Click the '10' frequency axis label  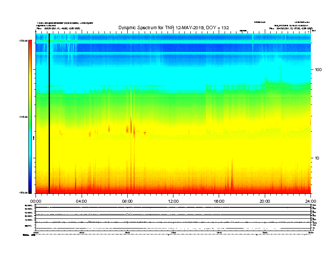click(x=317, y=158)
